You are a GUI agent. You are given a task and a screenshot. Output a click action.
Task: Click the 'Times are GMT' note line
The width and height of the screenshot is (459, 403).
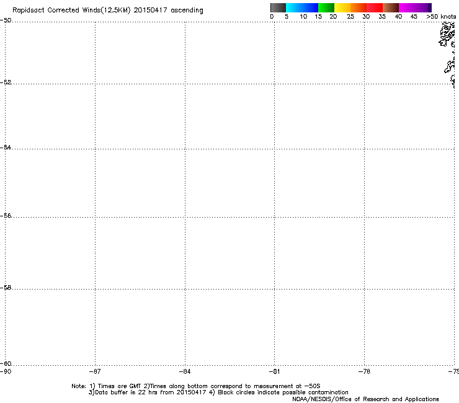tap(196, 386)
